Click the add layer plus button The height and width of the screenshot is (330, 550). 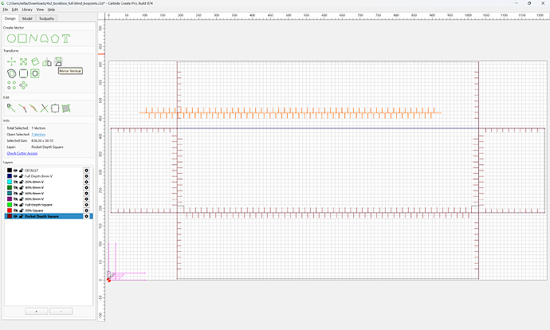pos(37,312)
